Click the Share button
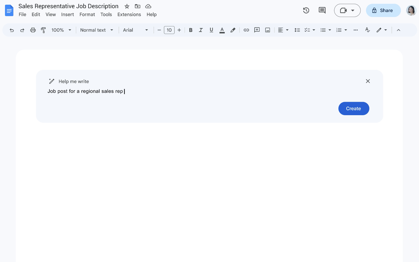The height and width of the screenshot is (262, 419). click(x=383, y=11)
